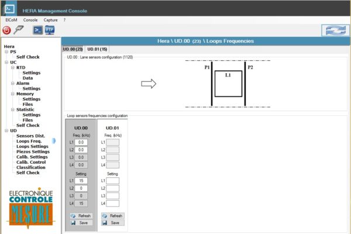This screenshot has height=234, width=351.
Task: Collapse the UC tree node
Action: 6,62
